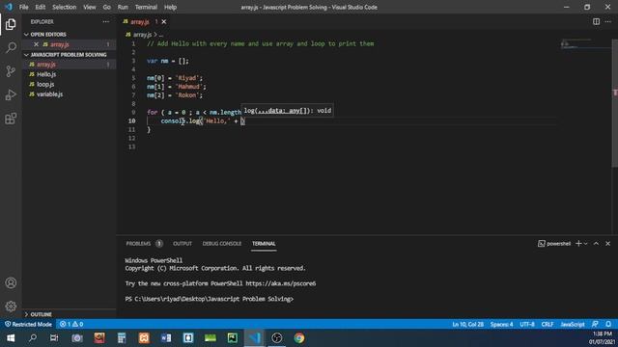Image resolution: width=618 pixels, height=347 pixels.
Task: Open the Calculator from the taskbar
Action: click(x=122, y=338)
